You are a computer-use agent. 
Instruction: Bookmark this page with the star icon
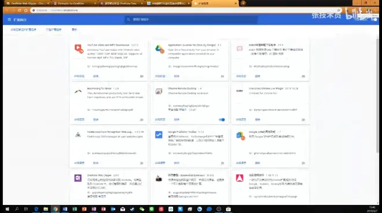[x=339, y=10]
